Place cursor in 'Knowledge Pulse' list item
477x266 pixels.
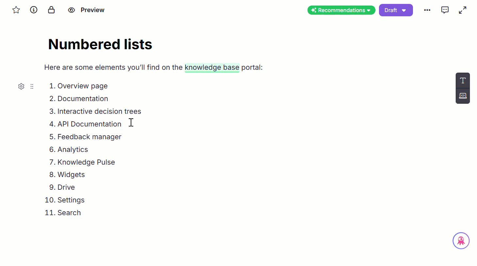[x=86, y=162]
